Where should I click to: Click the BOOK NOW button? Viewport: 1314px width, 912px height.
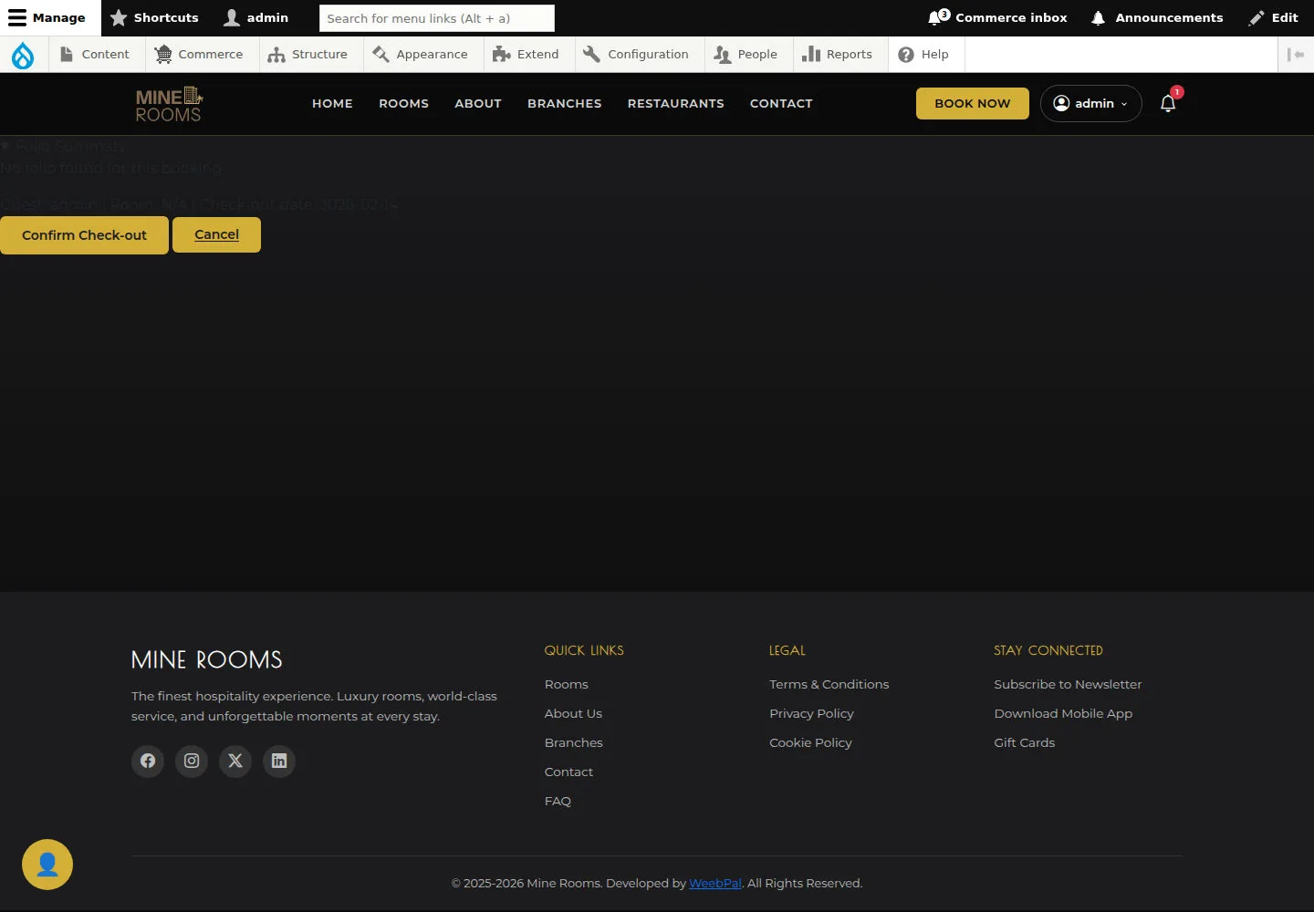(973, 103)
